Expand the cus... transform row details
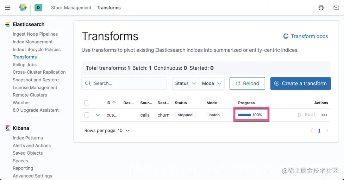344x180 pixels. [98, 115]
